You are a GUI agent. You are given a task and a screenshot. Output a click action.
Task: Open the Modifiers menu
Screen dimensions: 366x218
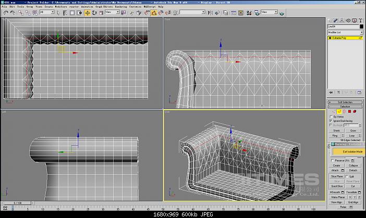pyautogui.click(x=62, y=7)
